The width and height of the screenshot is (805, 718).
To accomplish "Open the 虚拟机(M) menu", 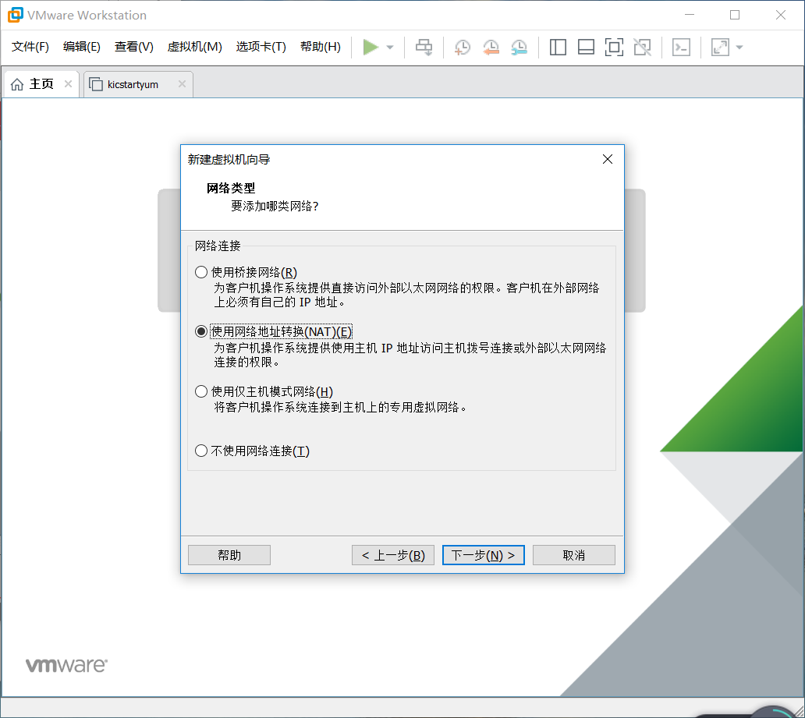I will 194,47.
